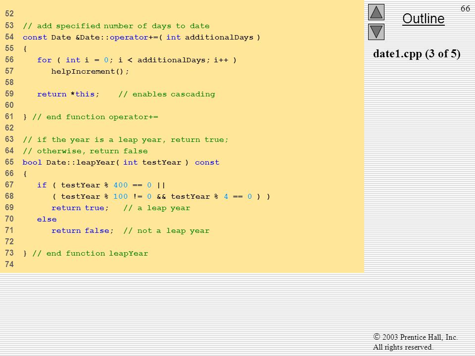Click comment '// otherwise, return false'
475x356 pixels.
coord(85,151)
